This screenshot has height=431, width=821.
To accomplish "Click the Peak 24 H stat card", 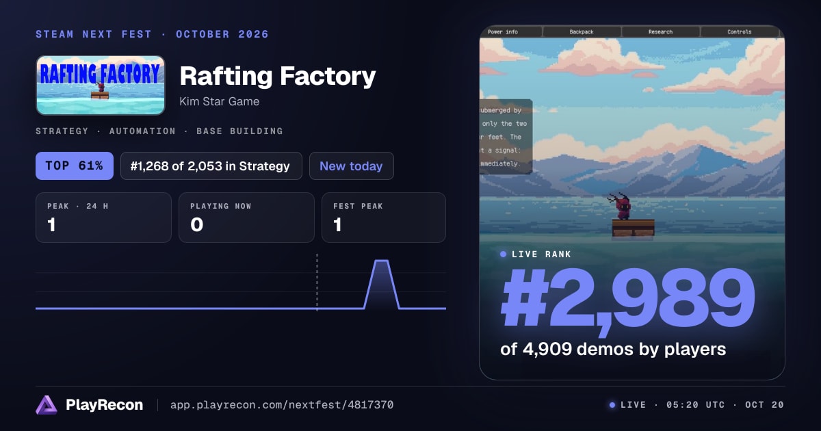I will pyautogui.click(x=103, y=218).
